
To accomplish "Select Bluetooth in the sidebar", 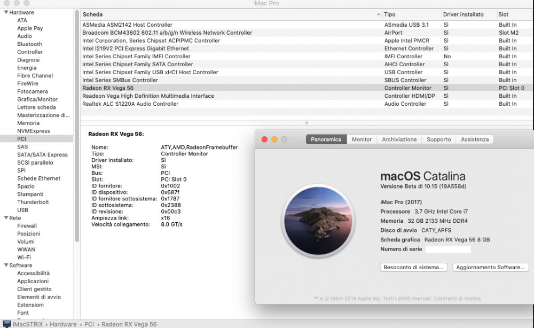I will [29, 44].
